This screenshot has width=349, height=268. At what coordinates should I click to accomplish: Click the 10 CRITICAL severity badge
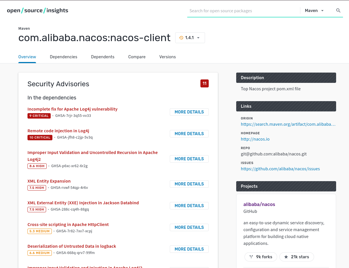40,137
